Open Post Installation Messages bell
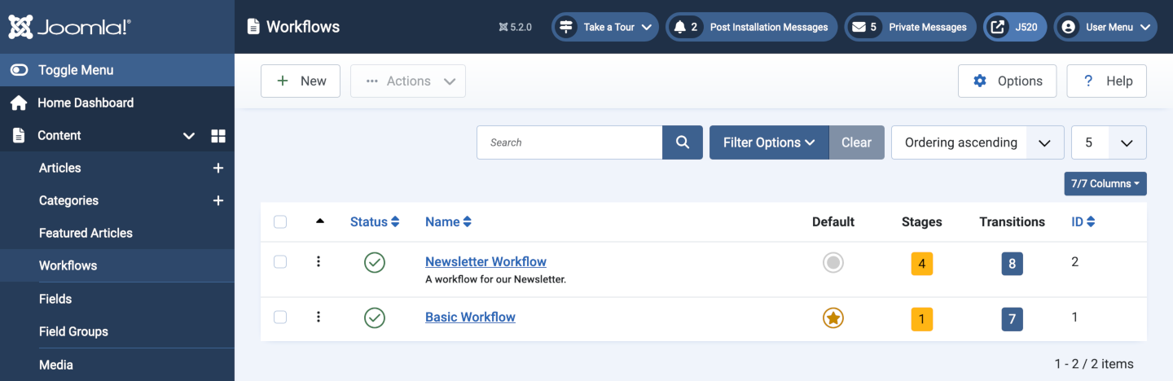Viewport: 1173px width, 381px height. click(751, 27)
